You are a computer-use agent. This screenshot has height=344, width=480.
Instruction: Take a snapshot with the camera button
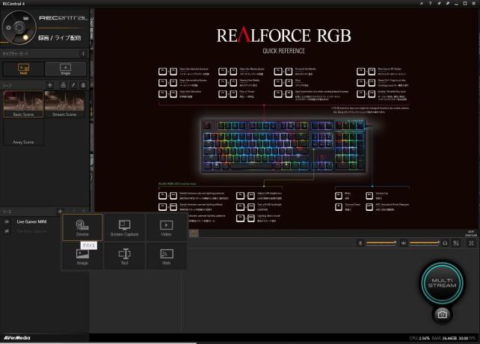click(x=442, y=315)
